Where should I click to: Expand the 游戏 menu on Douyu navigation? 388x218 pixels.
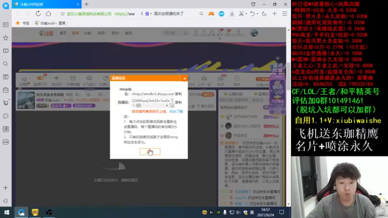click(x=115, y=33)
